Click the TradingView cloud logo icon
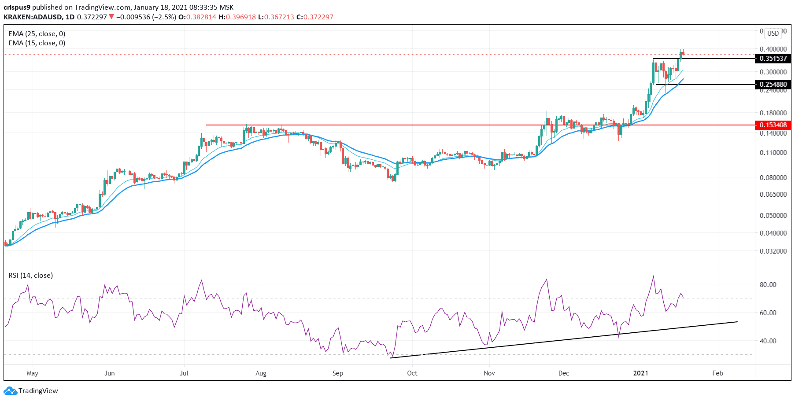 [10, 390]
